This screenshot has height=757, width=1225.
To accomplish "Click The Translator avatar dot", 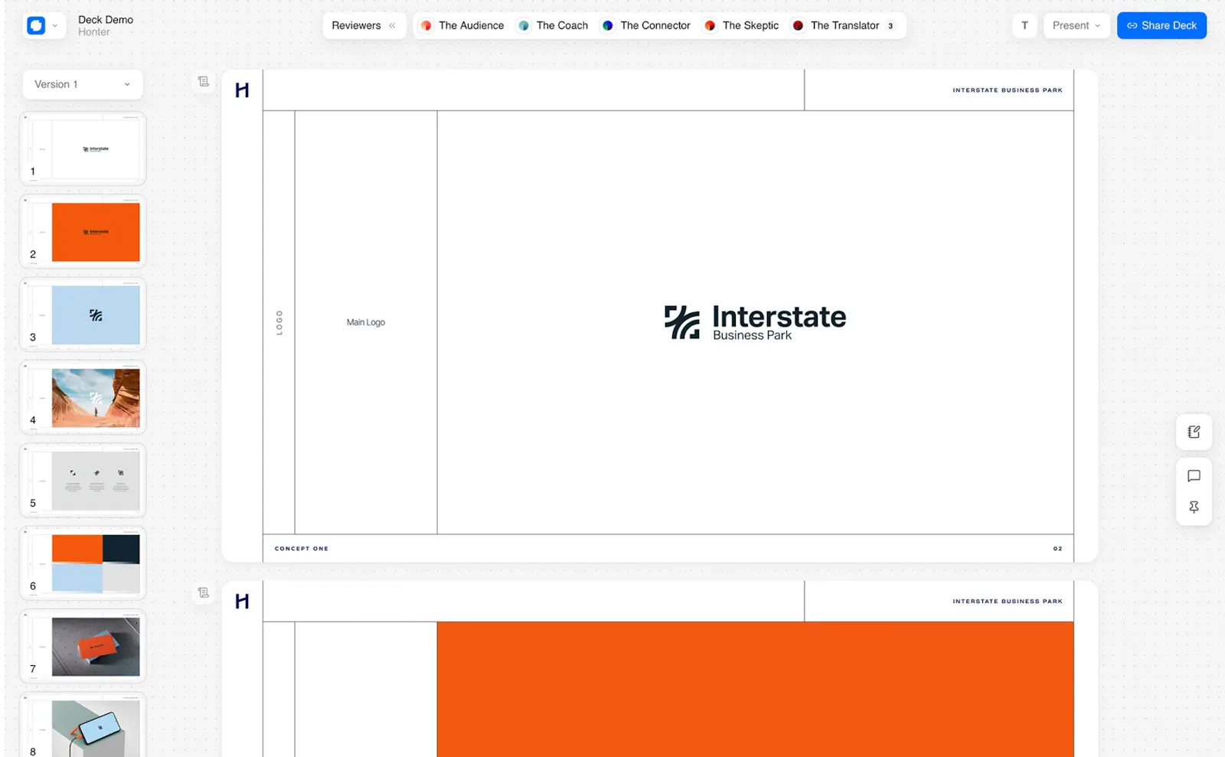I will pyautogui.click(x=799, y=25).
